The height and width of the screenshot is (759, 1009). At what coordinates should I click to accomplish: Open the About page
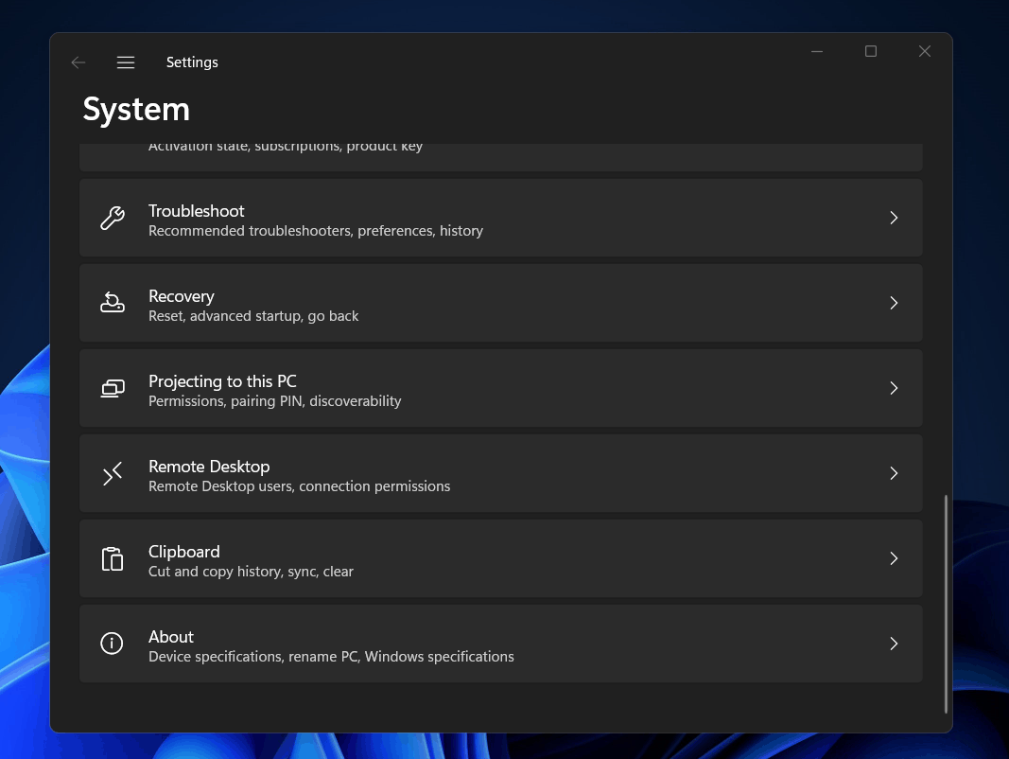[x=501, y=644]
